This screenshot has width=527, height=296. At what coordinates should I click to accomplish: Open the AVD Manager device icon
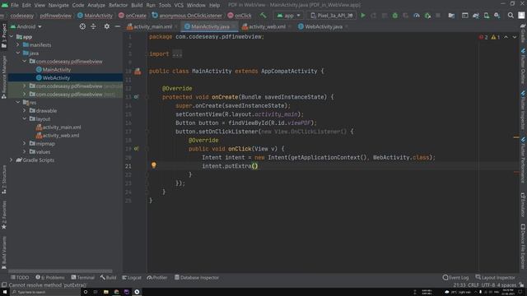point(487,16)
